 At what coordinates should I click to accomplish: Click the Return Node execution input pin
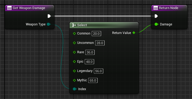pos(156,16)
